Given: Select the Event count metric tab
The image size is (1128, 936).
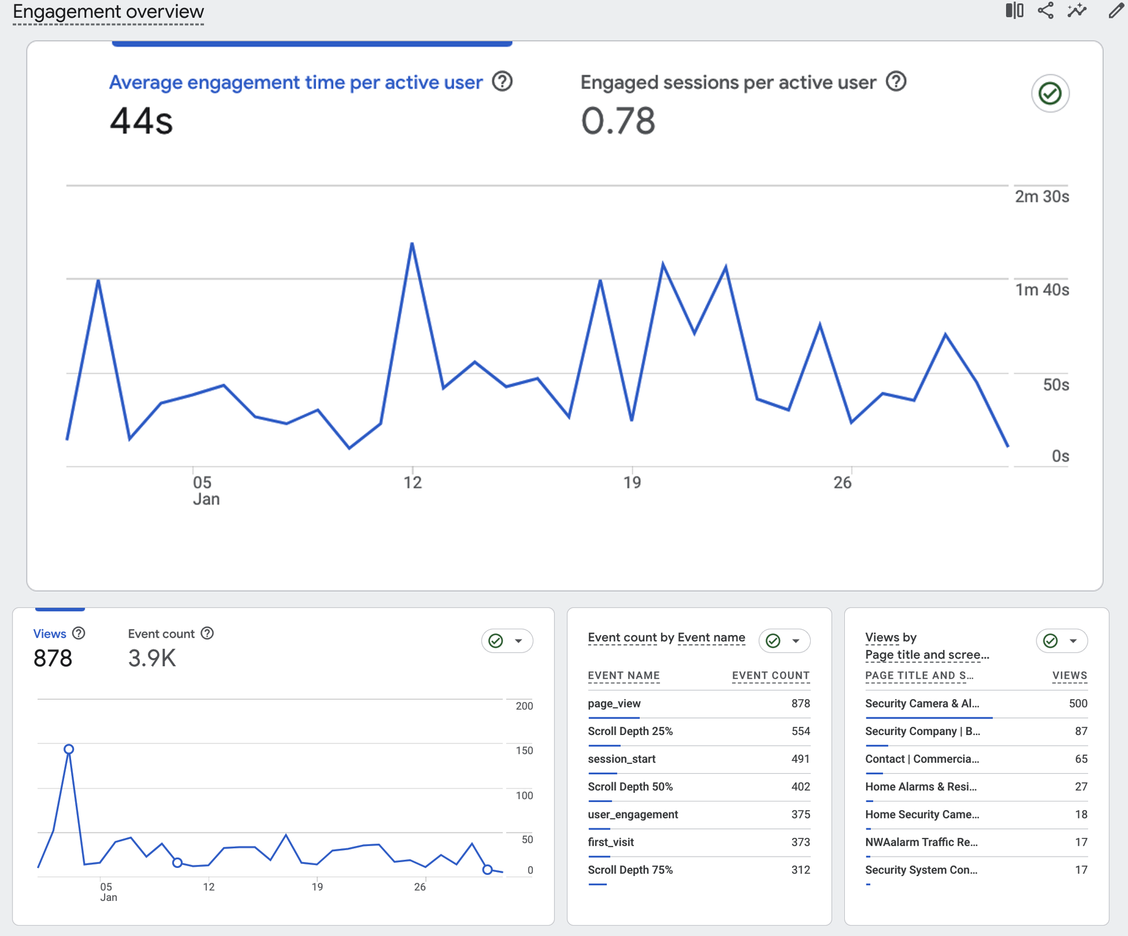Looking at the screenshot, I should [x=161, y=634].
